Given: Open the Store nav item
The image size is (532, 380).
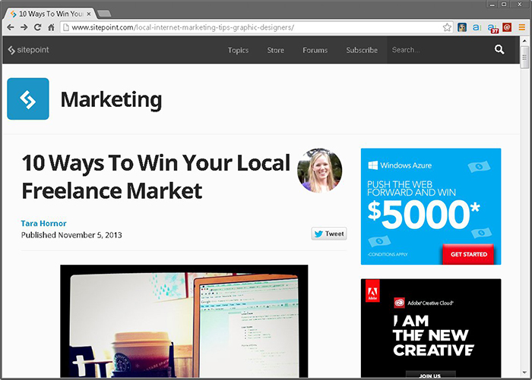Looking at the screenshot, I should [275, 50].
